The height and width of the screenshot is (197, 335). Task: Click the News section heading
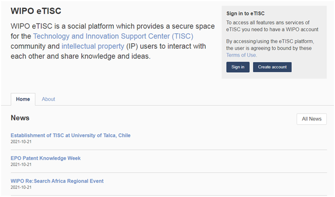tap(20, 118)
